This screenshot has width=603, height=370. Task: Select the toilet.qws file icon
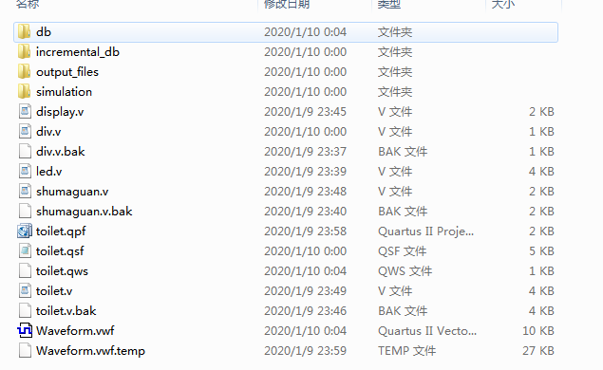pos(25,271)
